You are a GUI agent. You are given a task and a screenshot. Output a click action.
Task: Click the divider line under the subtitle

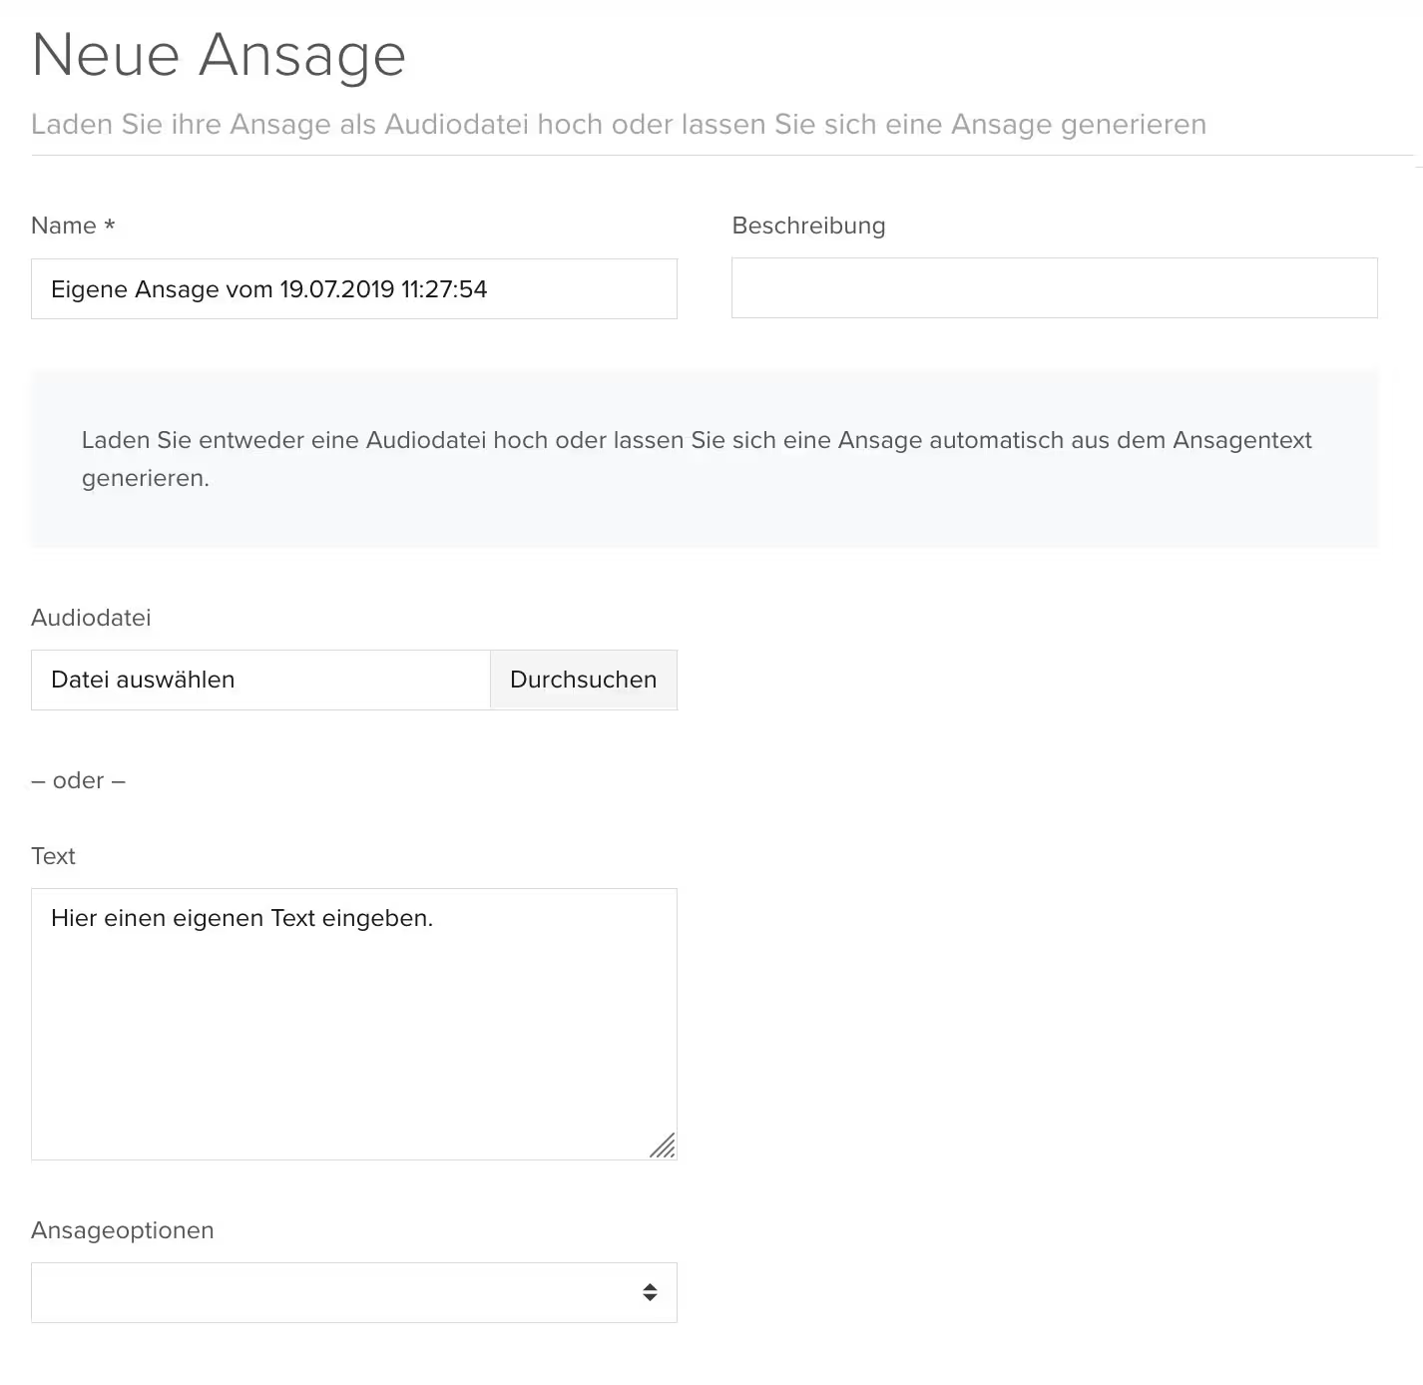pyautogui.click(x=721, y=156)
